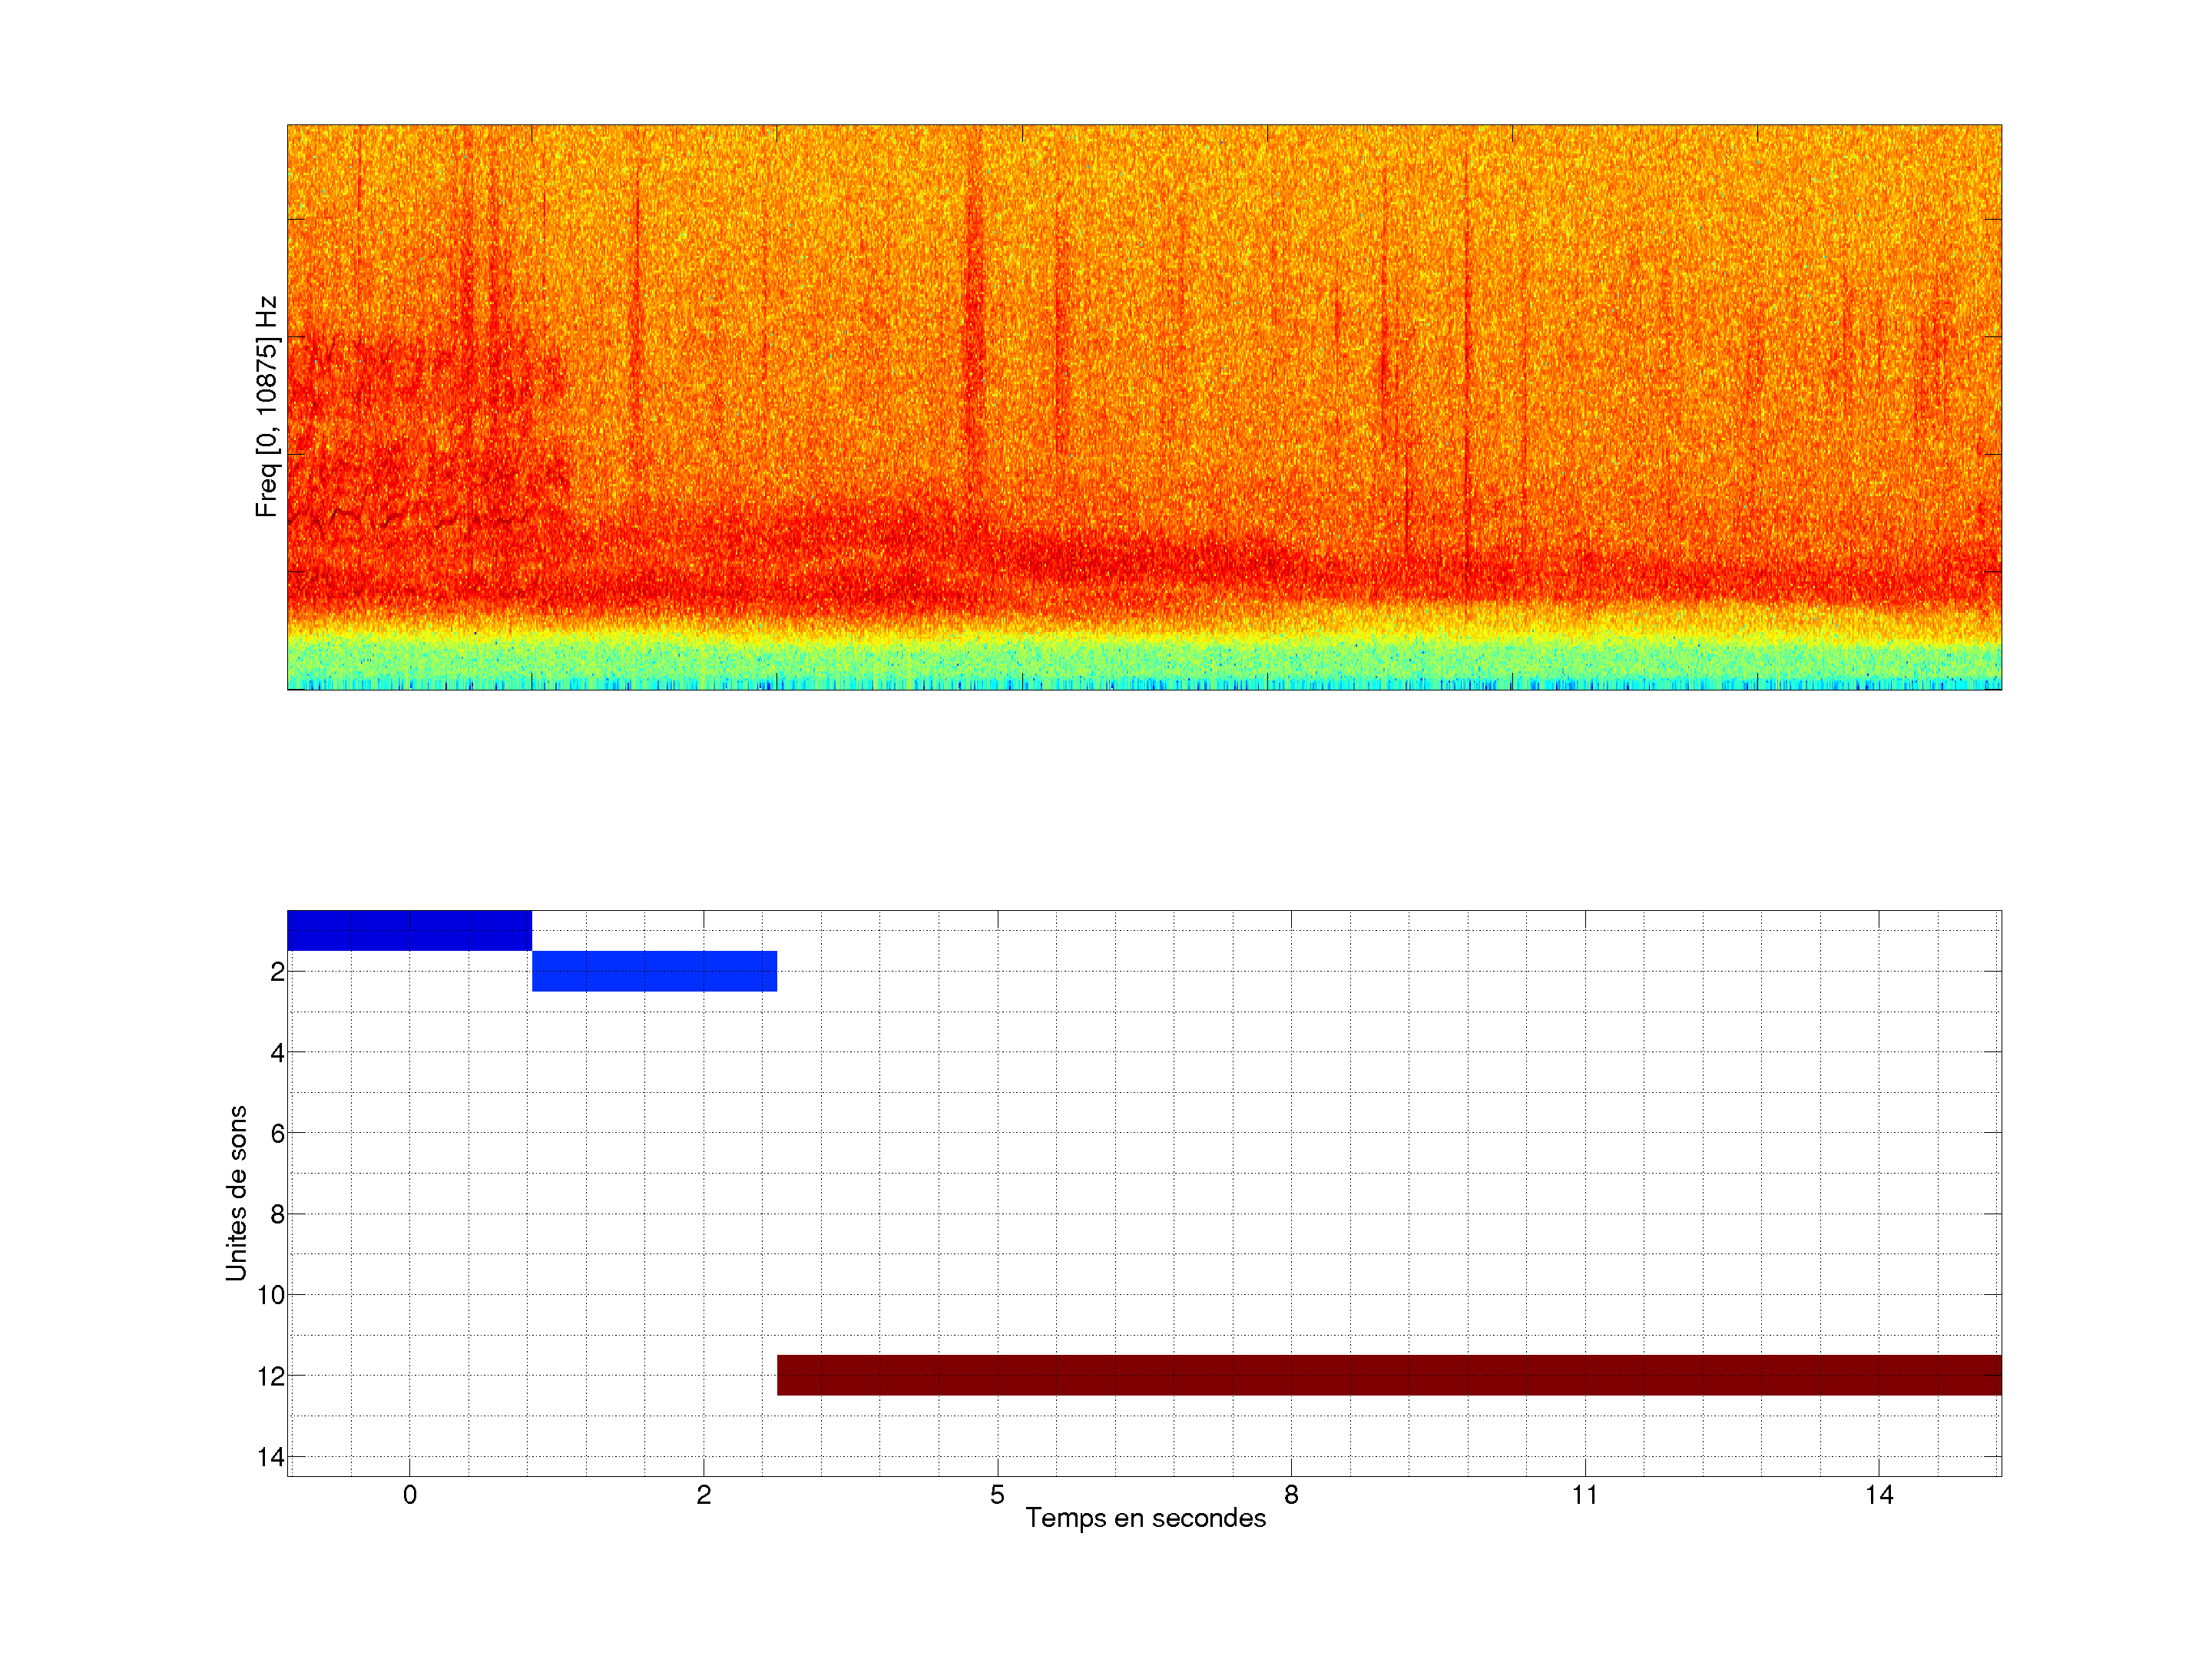Viewport: 2212px width, 1659px height.
Task: Click the 'Temps en secondes' axis label
Action: pos(1145,1518)
